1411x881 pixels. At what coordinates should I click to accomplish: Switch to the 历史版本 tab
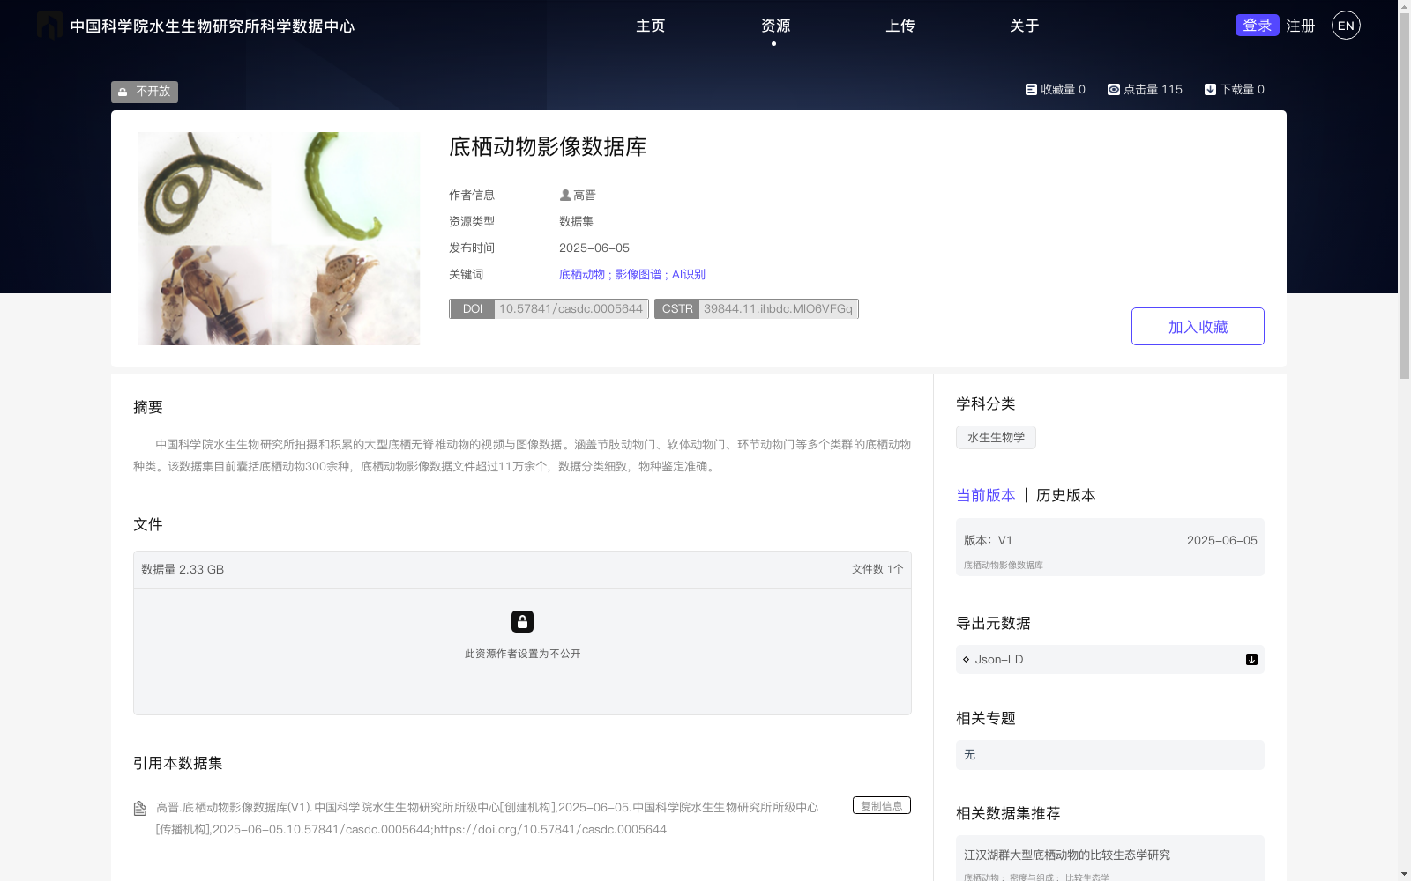coord(1064,495)
